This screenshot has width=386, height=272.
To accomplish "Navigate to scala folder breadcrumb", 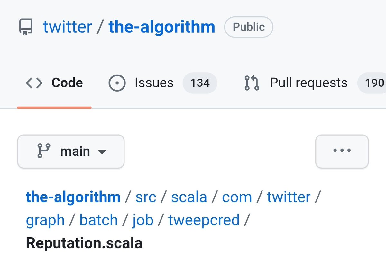I will [189, 197].
